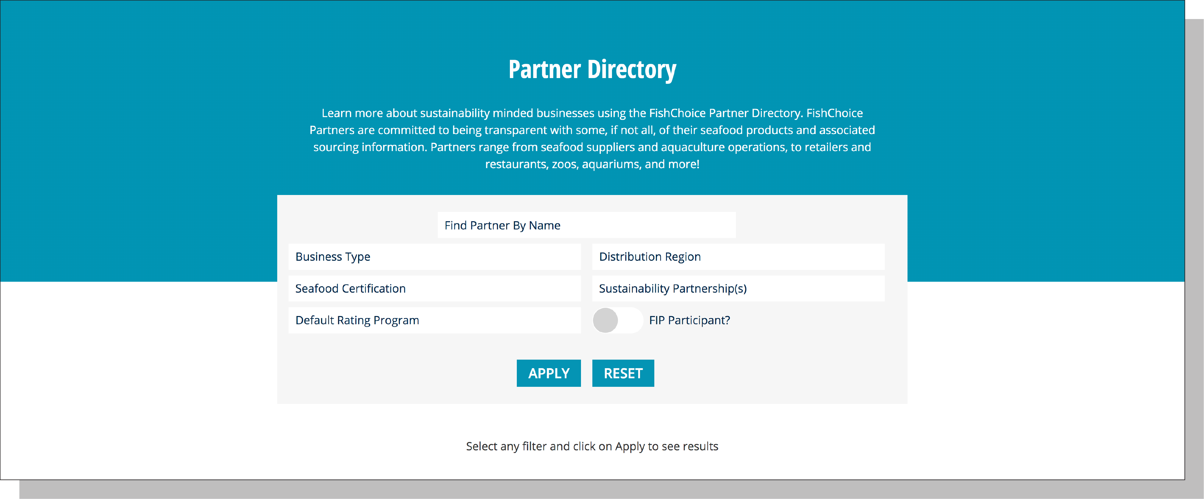Click the word "Apply" in the hint text
Viewport: 1204px width, 499px height.
click(630, 446)
